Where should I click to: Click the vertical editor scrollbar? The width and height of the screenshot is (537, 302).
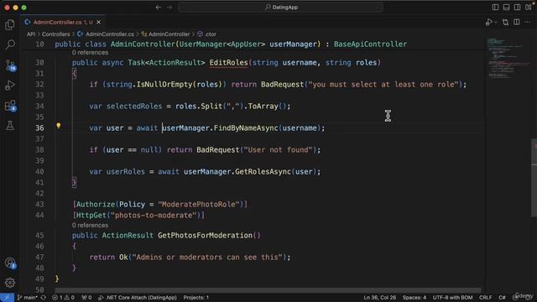pos(534,178)
